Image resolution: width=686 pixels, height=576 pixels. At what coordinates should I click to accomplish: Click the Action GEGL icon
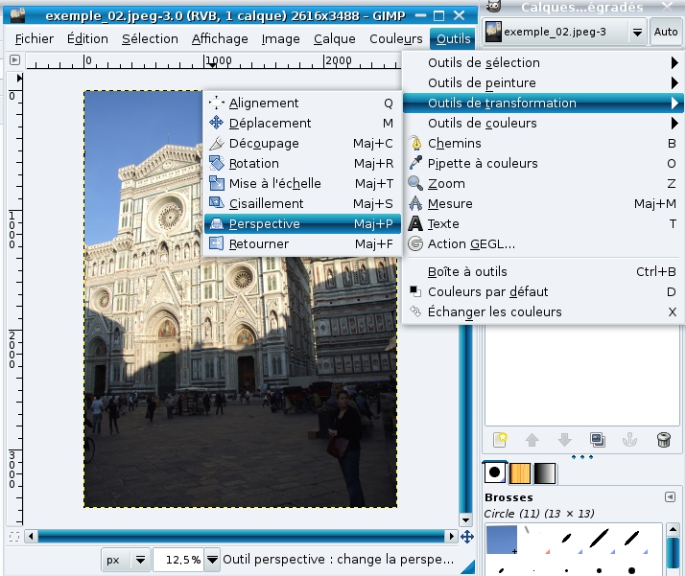(x=415, y=243)
